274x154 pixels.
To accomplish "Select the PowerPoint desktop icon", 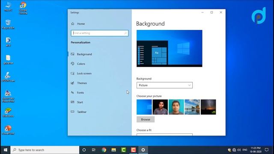I will [8, 130].
